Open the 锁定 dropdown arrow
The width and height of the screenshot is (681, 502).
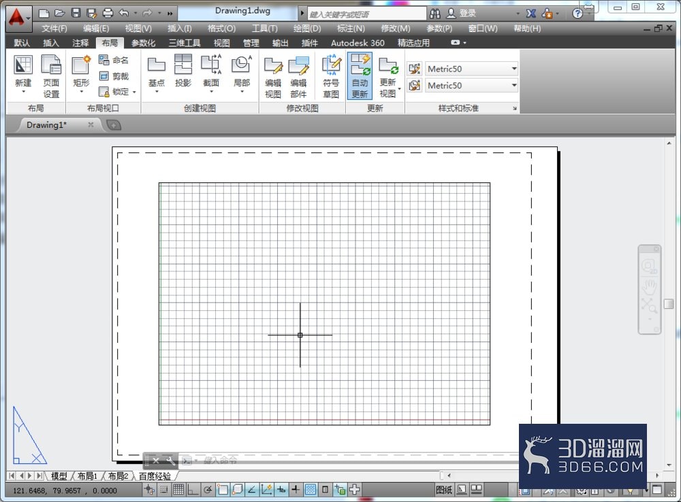click(x=134, y=92)
